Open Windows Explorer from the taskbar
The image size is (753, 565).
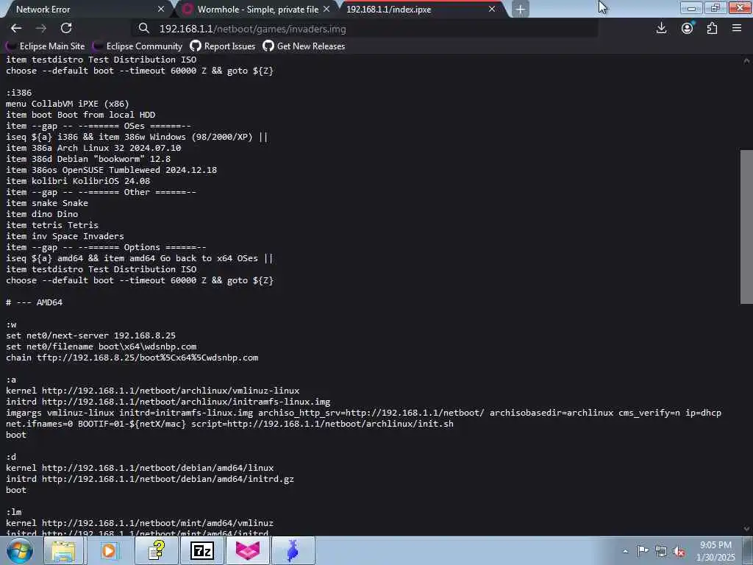[x=63, y=550]
